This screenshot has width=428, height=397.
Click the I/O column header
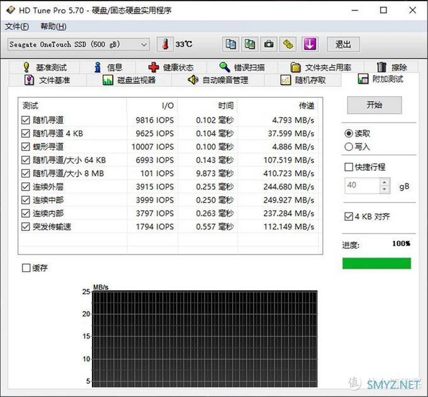(152, 106)
